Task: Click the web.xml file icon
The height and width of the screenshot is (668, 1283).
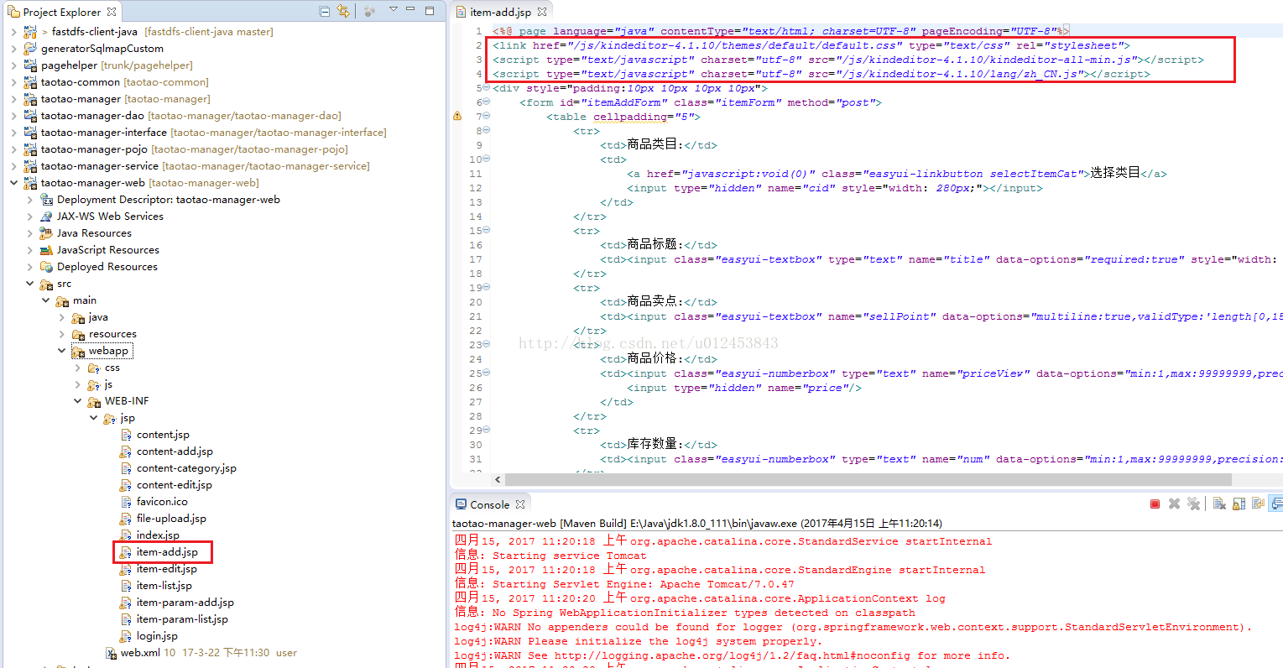Action: [110, 653]
